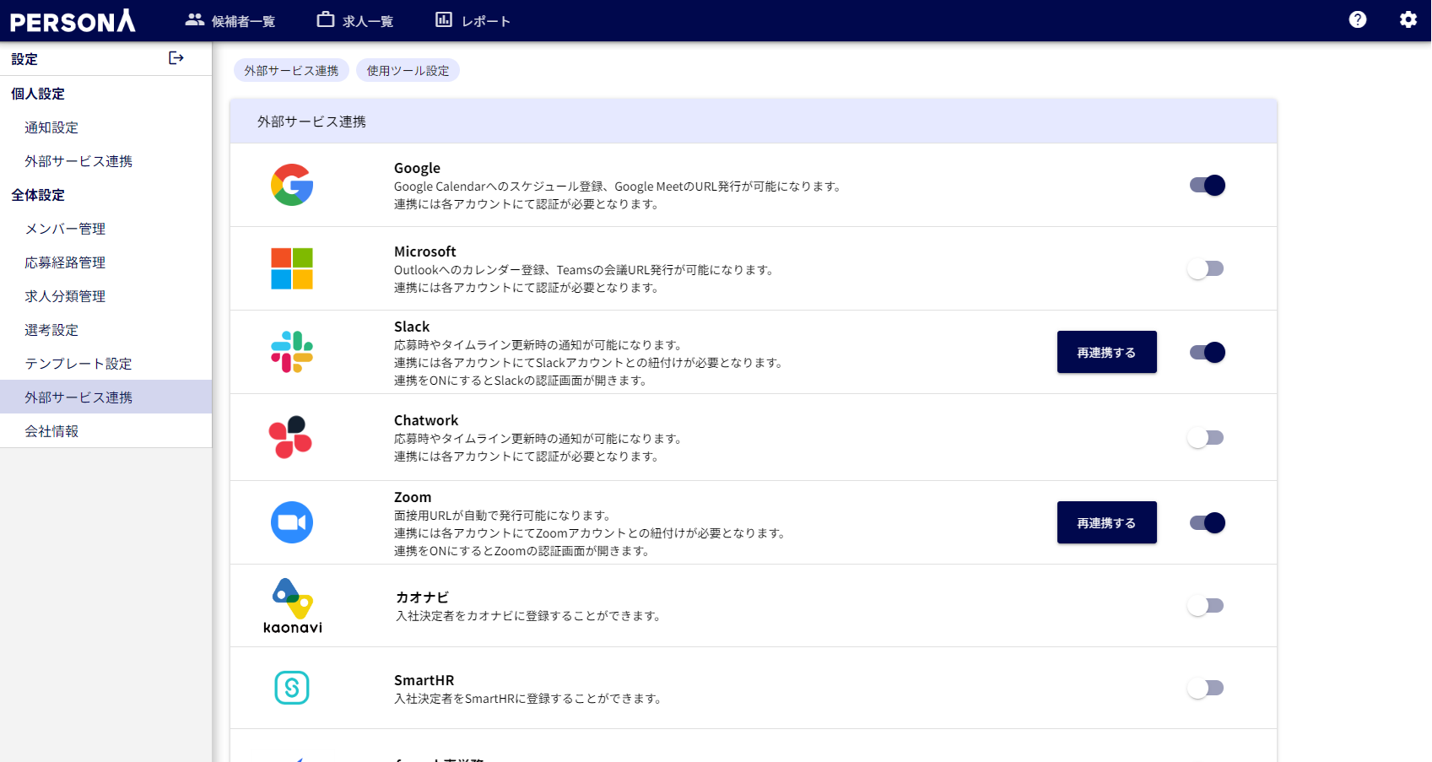Turn off the Slack integration toggle
The image size is (1432, 762).
(1207, 352)
